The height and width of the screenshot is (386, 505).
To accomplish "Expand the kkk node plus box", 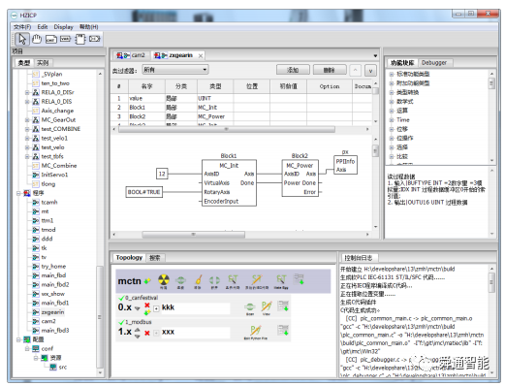I will point(156,308).
